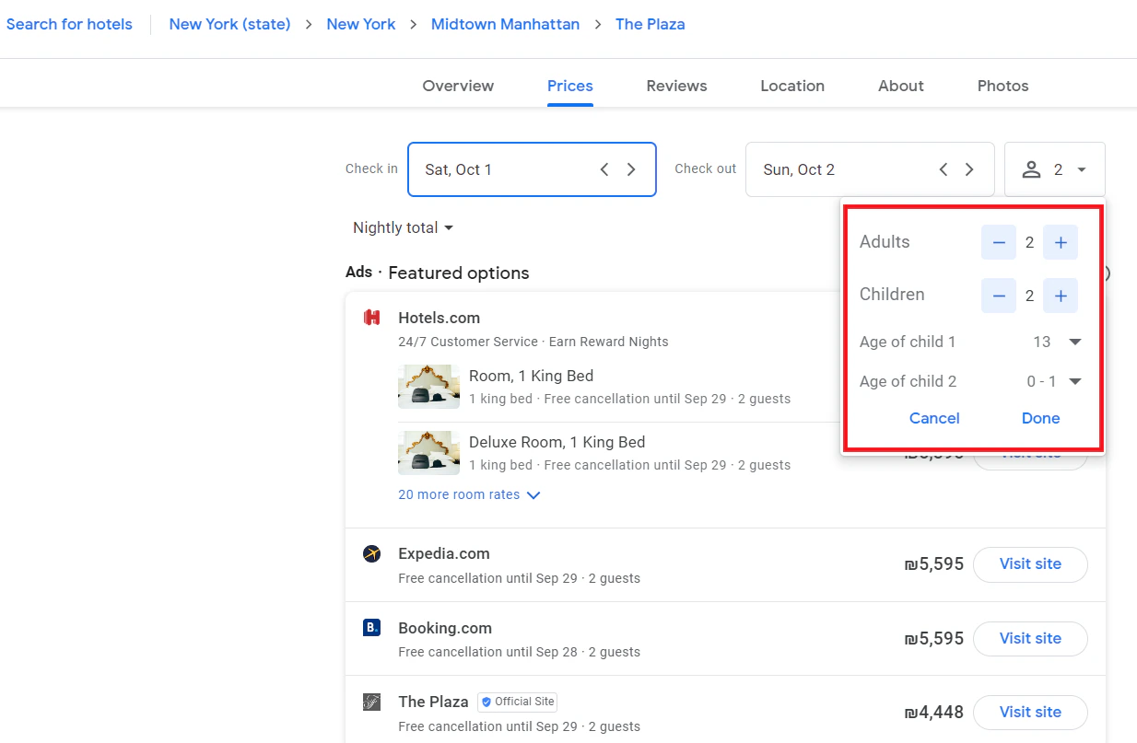The image size is (1137, 743).
Task: Visit site for Booking.com
Action: (x=1030, y=638)
